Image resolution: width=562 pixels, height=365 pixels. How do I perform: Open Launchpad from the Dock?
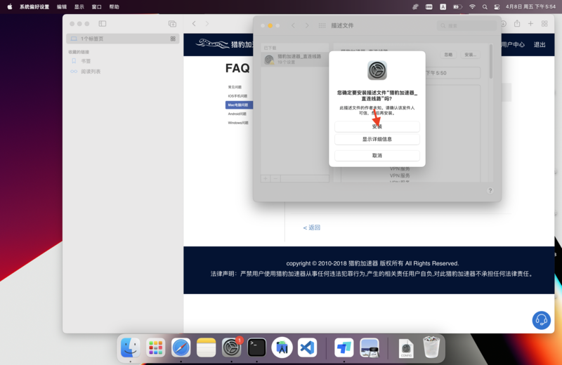(x=155, y=347)
